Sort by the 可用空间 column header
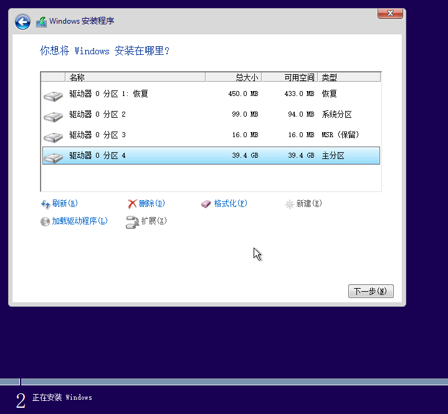Screen dimensions: 448x414 (x=290, y=77)
